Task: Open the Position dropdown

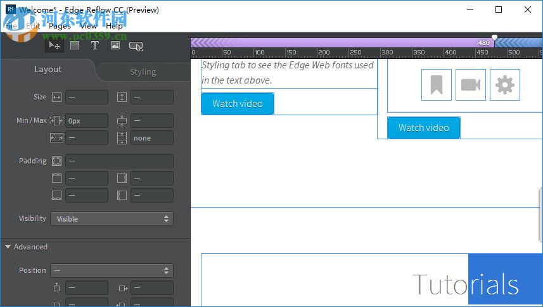Action: click(112, 270)
